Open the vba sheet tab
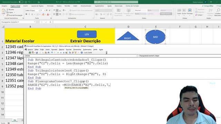This screenshot has width=221, height=124. click(x=15, y=120)
